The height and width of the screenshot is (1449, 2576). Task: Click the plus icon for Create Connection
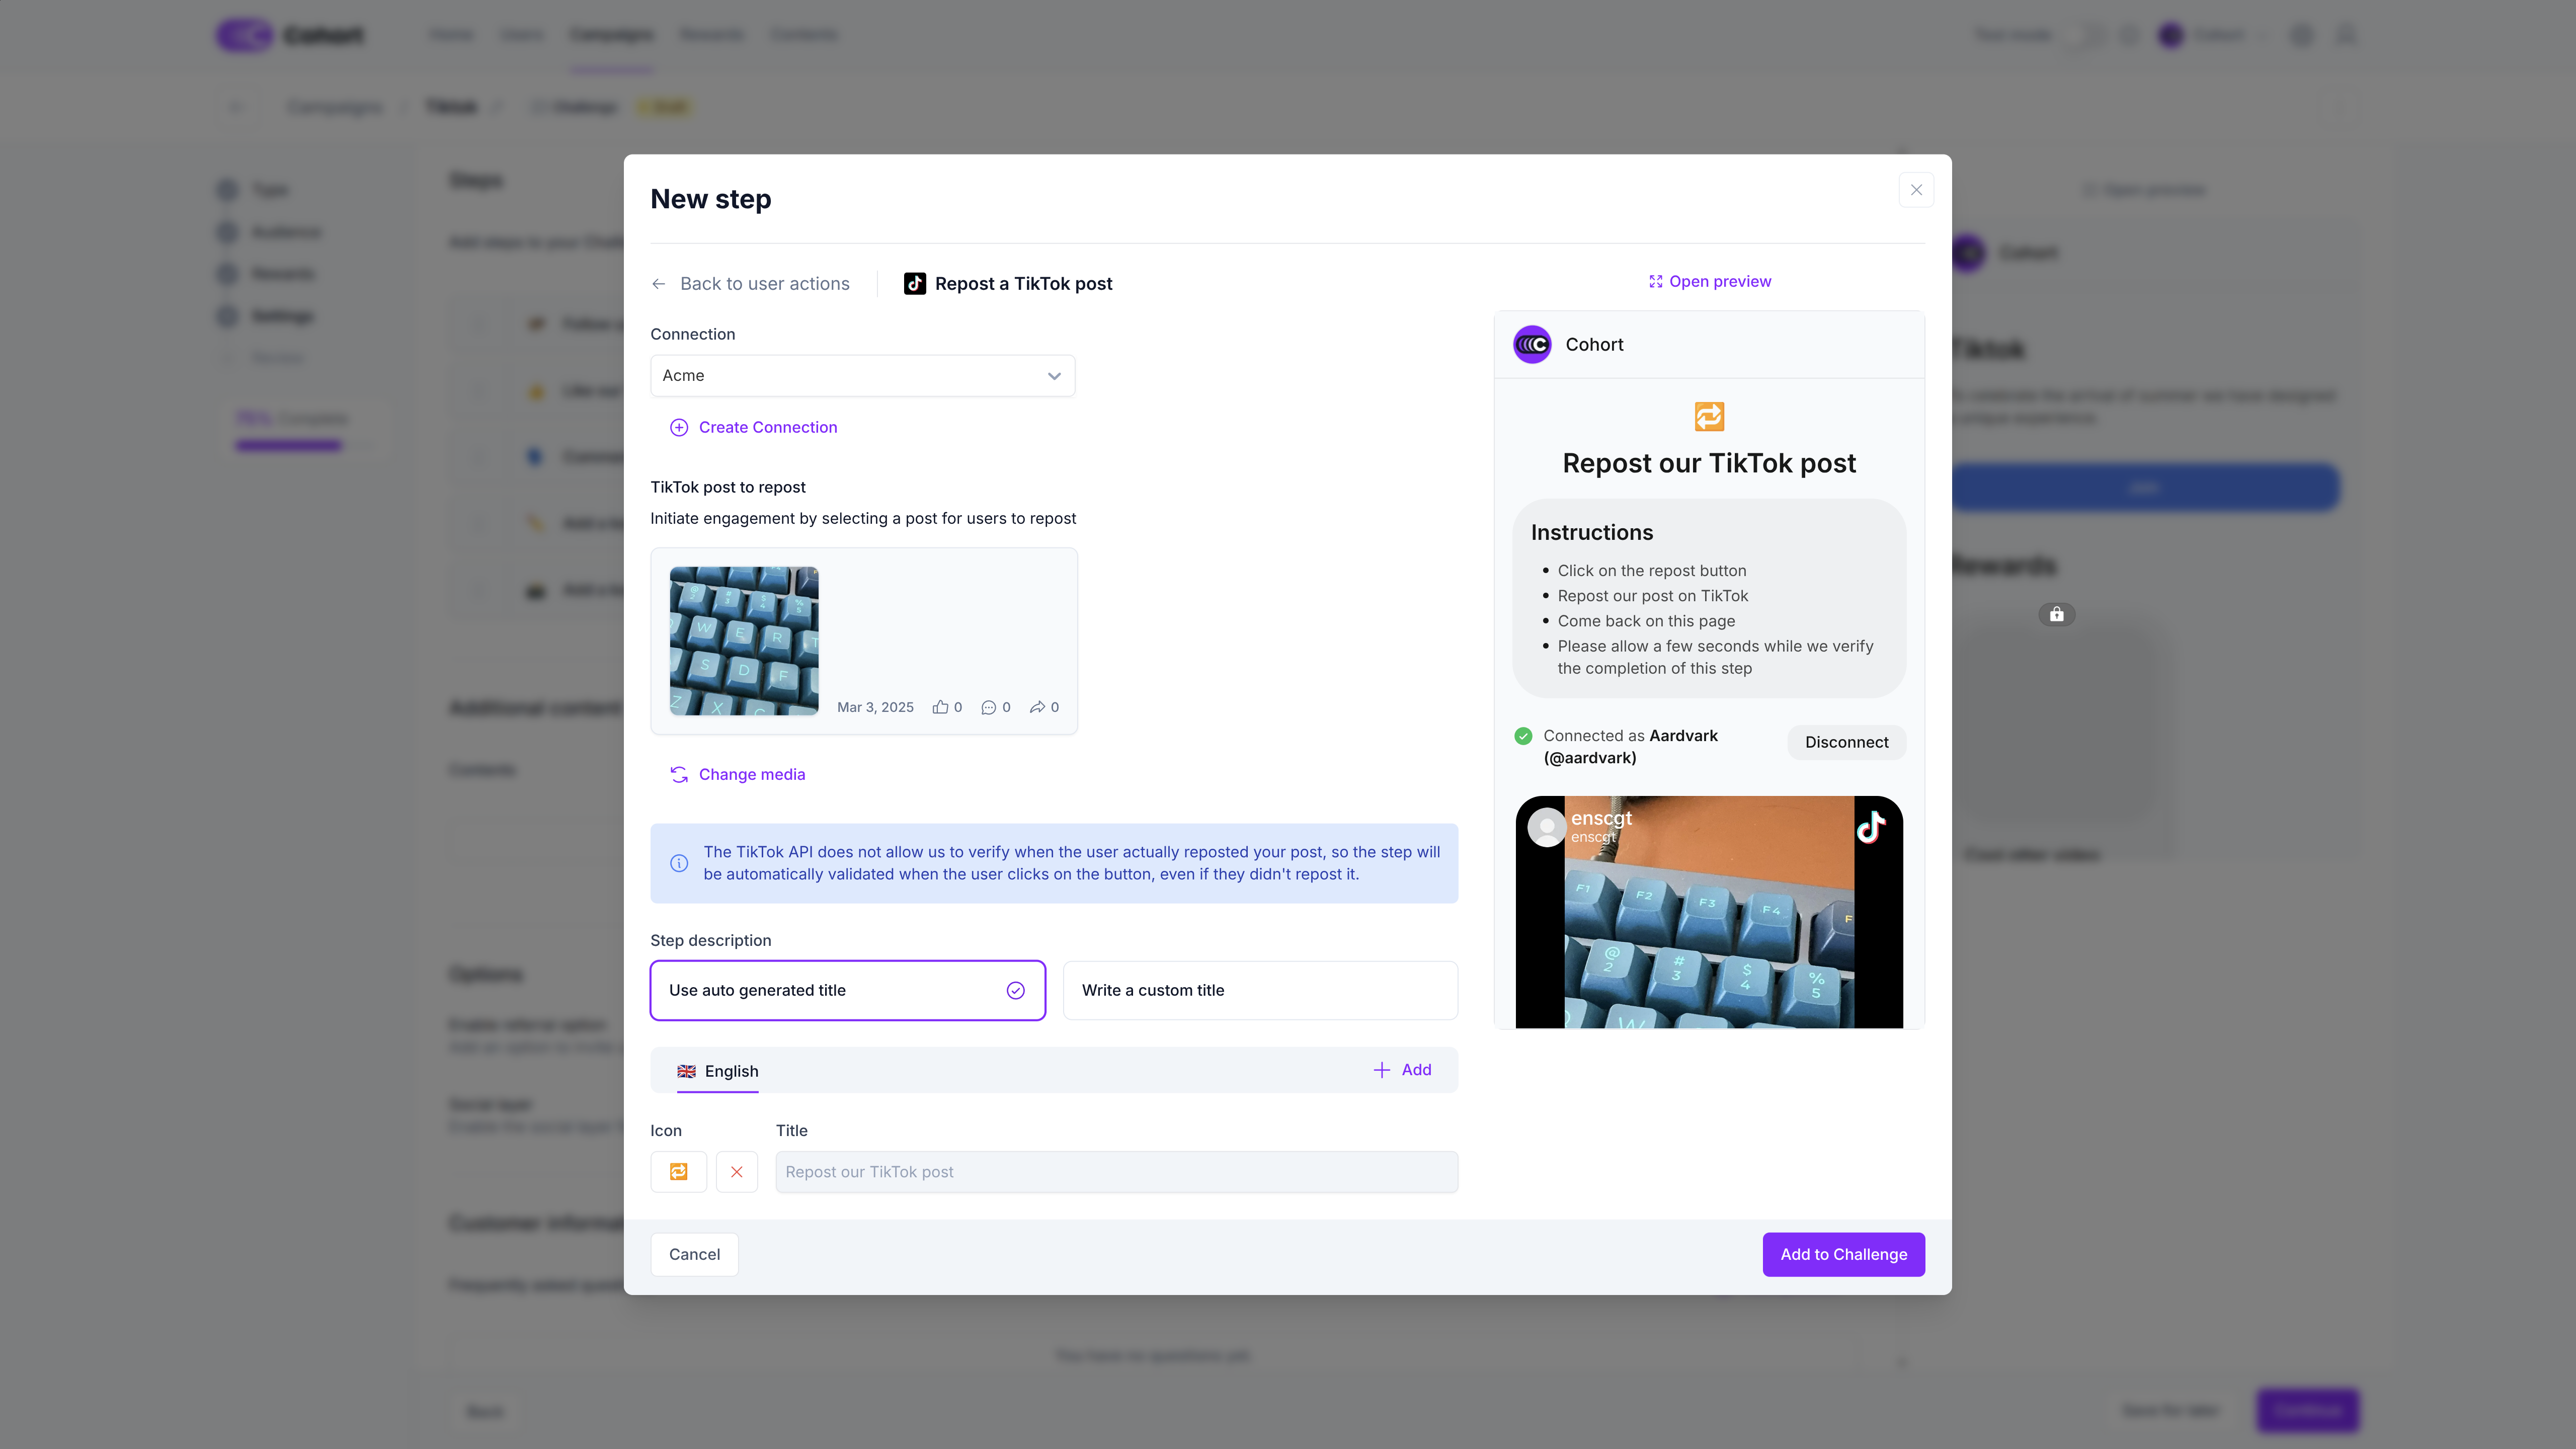tap(679, 427)
